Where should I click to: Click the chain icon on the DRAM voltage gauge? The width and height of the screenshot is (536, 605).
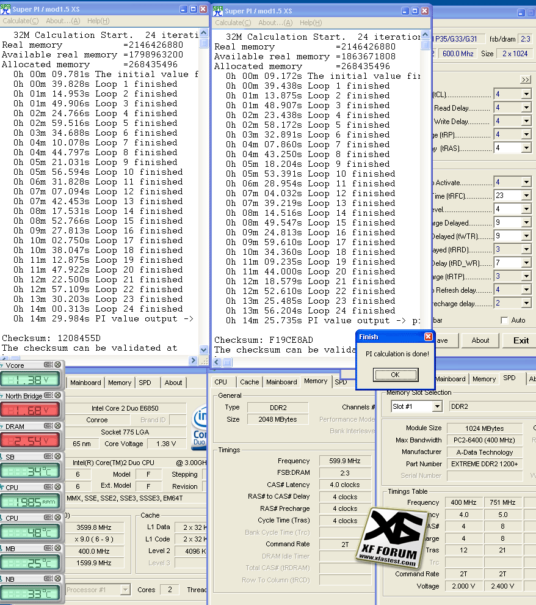pyautogui.click(x=49, y=425)
